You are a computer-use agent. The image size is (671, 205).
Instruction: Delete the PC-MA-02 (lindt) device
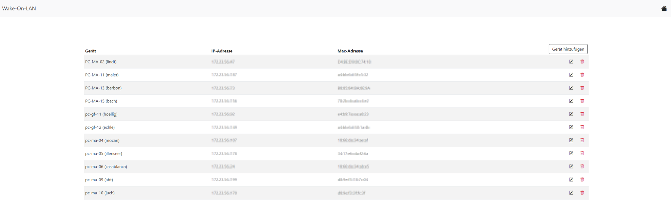(x=582, y=61)
